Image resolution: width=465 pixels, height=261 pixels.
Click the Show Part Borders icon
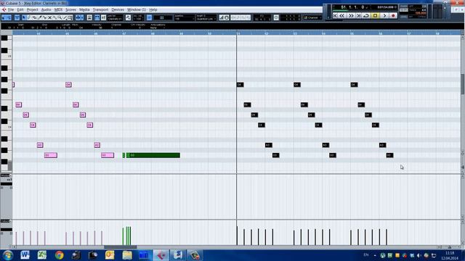[97, 17]
